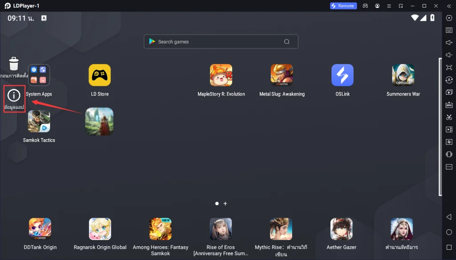The image size is (456, 260).
Task: Click the vertical scrollbar on right
Action: coord(440,127)
